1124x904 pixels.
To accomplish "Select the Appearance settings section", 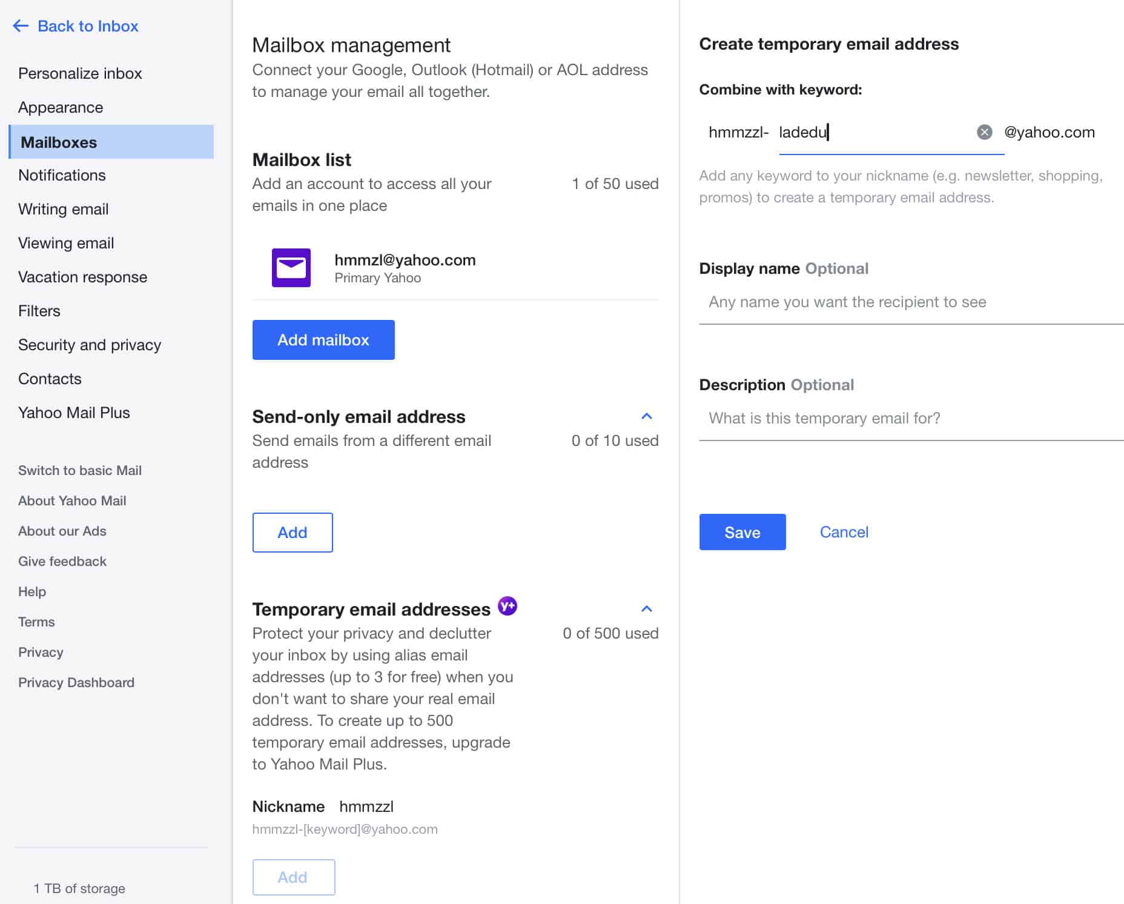I will pos(61,107).
